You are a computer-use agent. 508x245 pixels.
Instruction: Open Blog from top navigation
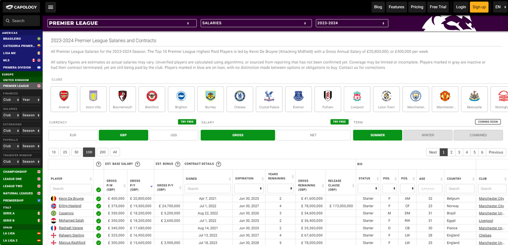(378, 7)
